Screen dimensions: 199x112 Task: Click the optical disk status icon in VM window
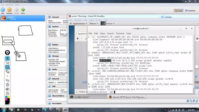coord(191,101)
